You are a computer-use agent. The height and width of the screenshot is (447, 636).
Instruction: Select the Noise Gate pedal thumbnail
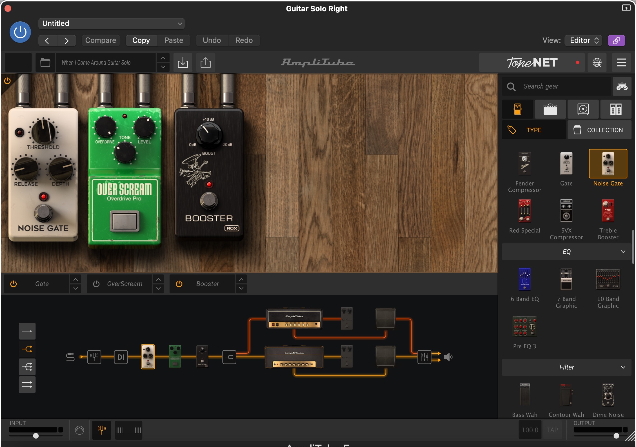tap(608, 164)
